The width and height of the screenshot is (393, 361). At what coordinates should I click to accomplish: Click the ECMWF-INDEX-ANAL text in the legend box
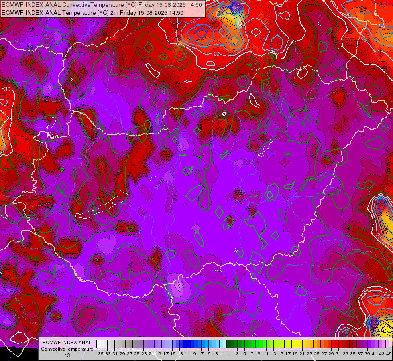[x=67, y=343]
